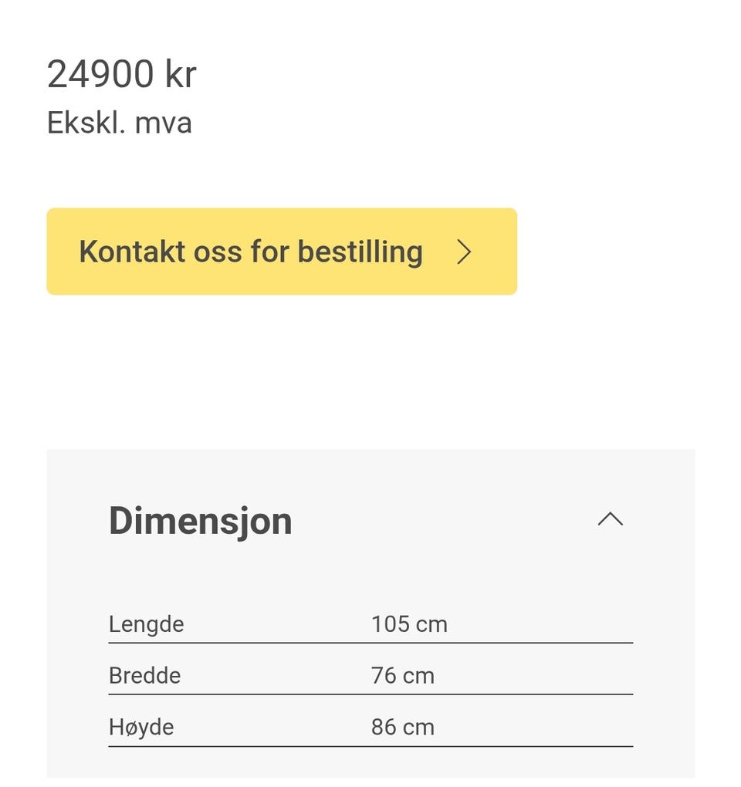The image size is (741, 787).
Task: Click the Kontakt oss for bestilling button
Action: (281, 252)
